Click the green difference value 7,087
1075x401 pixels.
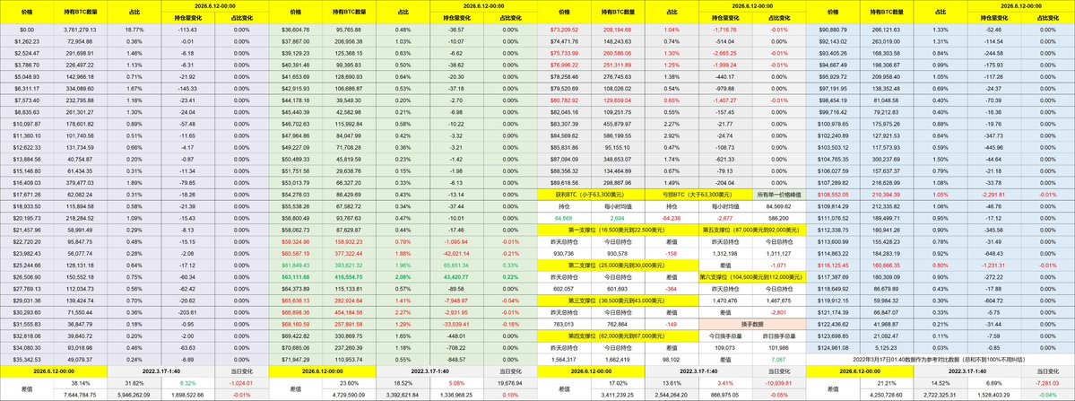(x=779, y=360)
